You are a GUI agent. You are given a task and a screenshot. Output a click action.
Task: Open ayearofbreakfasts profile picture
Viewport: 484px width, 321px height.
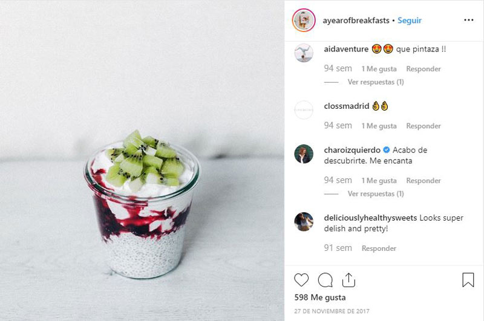point(304,21)
